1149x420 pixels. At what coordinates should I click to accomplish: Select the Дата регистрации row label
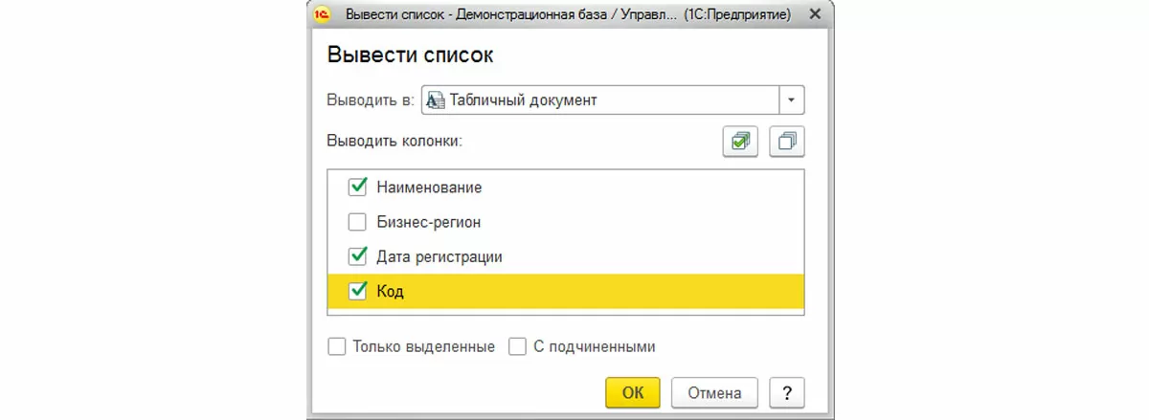pos(439,256)
